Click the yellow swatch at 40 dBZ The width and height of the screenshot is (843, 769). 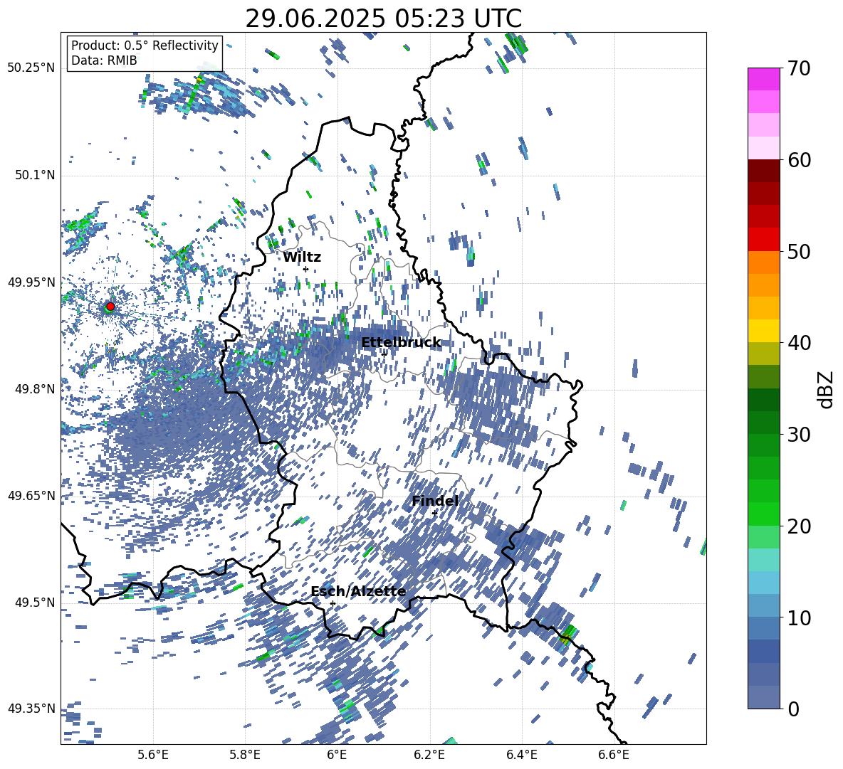pos(763,330)
